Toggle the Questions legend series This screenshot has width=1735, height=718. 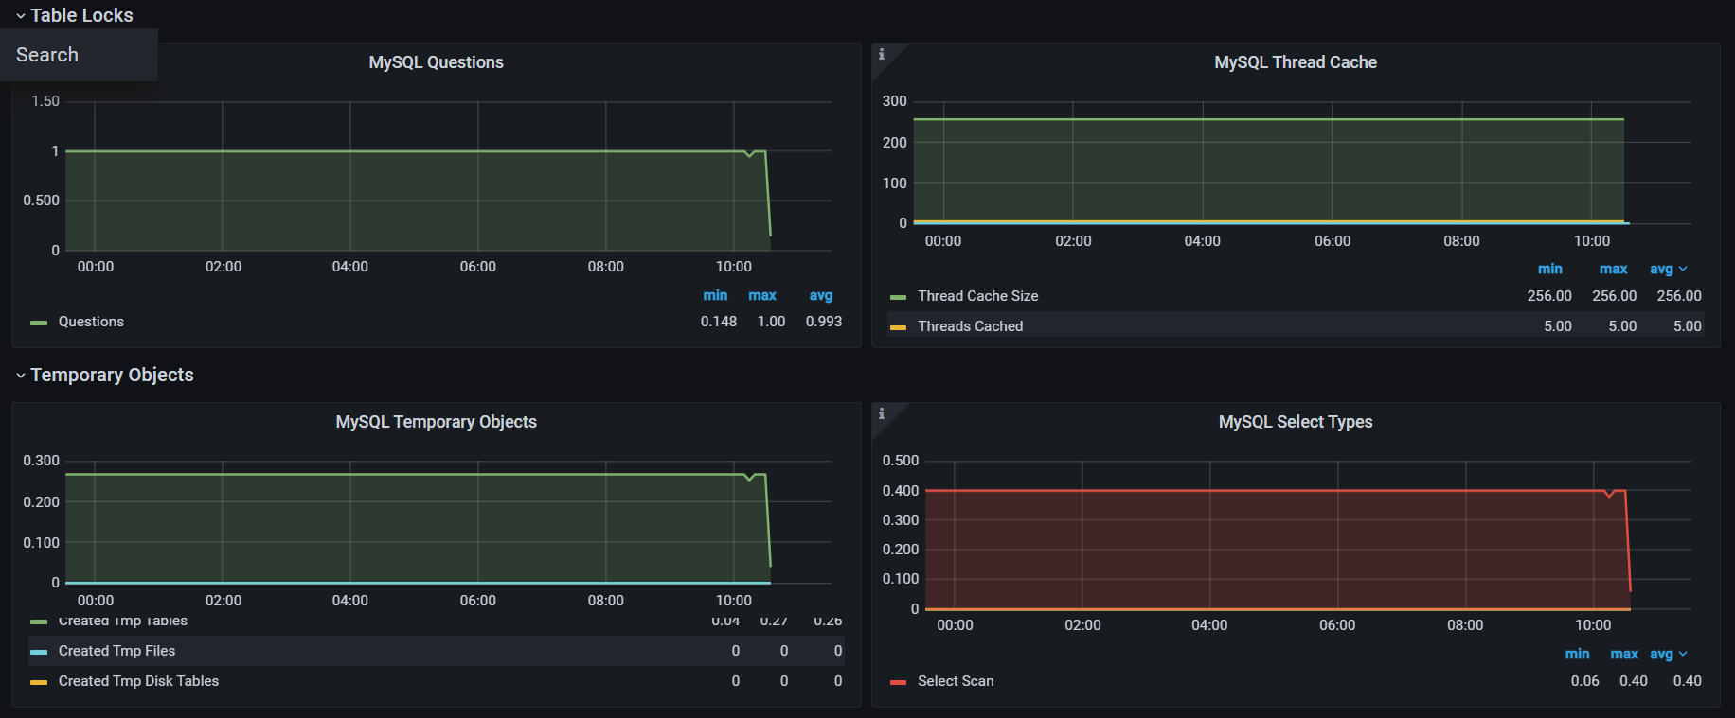pos(91,322)
